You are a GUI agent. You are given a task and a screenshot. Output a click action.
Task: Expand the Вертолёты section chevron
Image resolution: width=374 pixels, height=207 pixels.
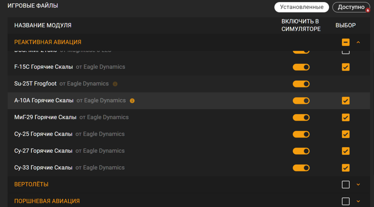pyautogui.click(x=358, y=185)
